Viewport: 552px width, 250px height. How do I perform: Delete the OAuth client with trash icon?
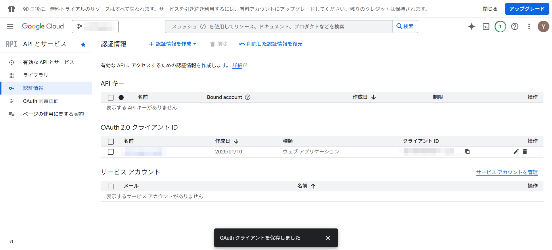click(x=525, y=151)
